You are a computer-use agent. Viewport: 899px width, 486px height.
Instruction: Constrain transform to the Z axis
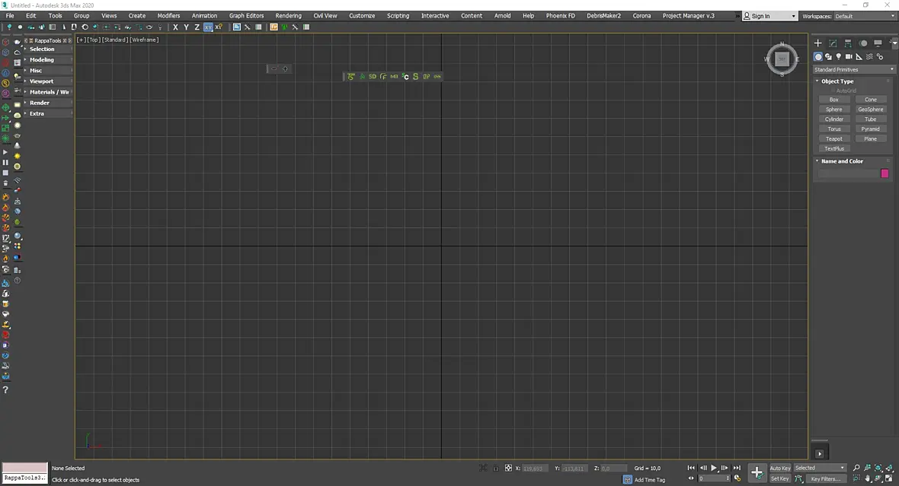click(x=197, y=27)
